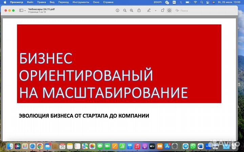Open Launchpad from the Dock
Viewport: 244px width, 152px height.
click(25, 146)
